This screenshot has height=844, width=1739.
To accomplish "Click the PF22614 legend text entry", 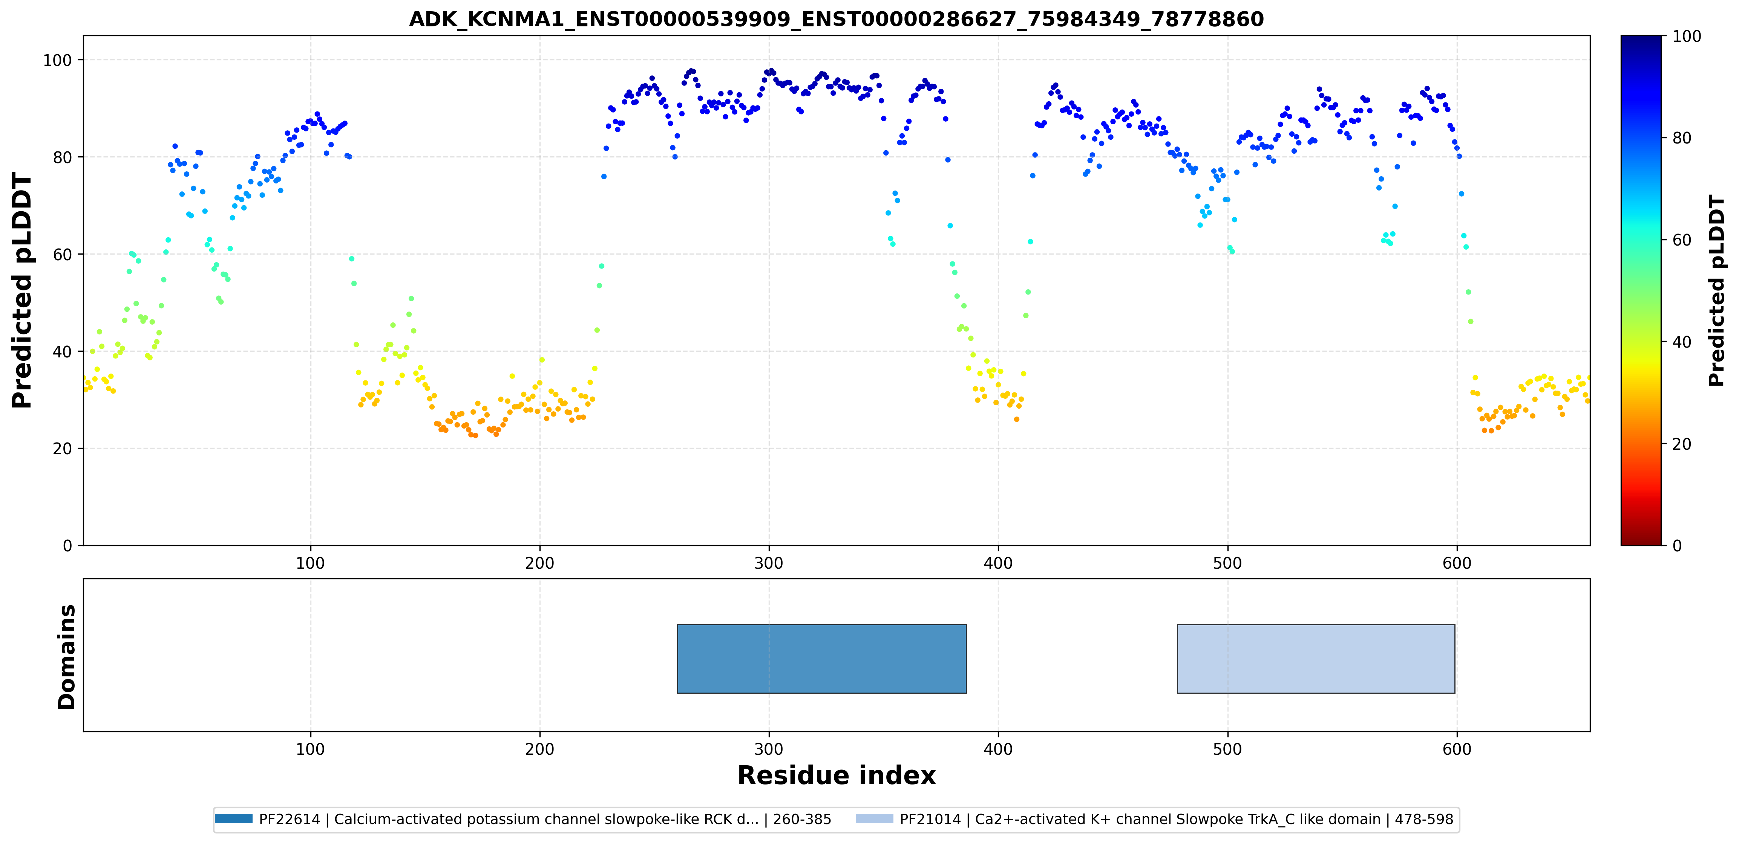I will 545,819.
